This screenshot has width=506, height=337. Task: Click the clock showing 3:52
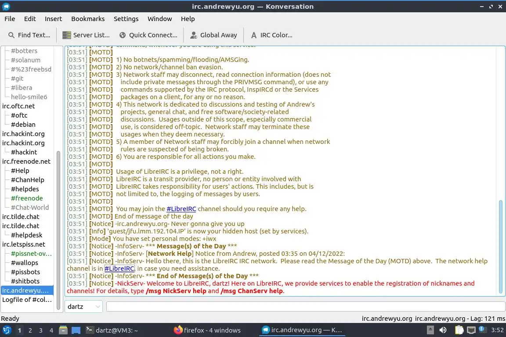497,330
